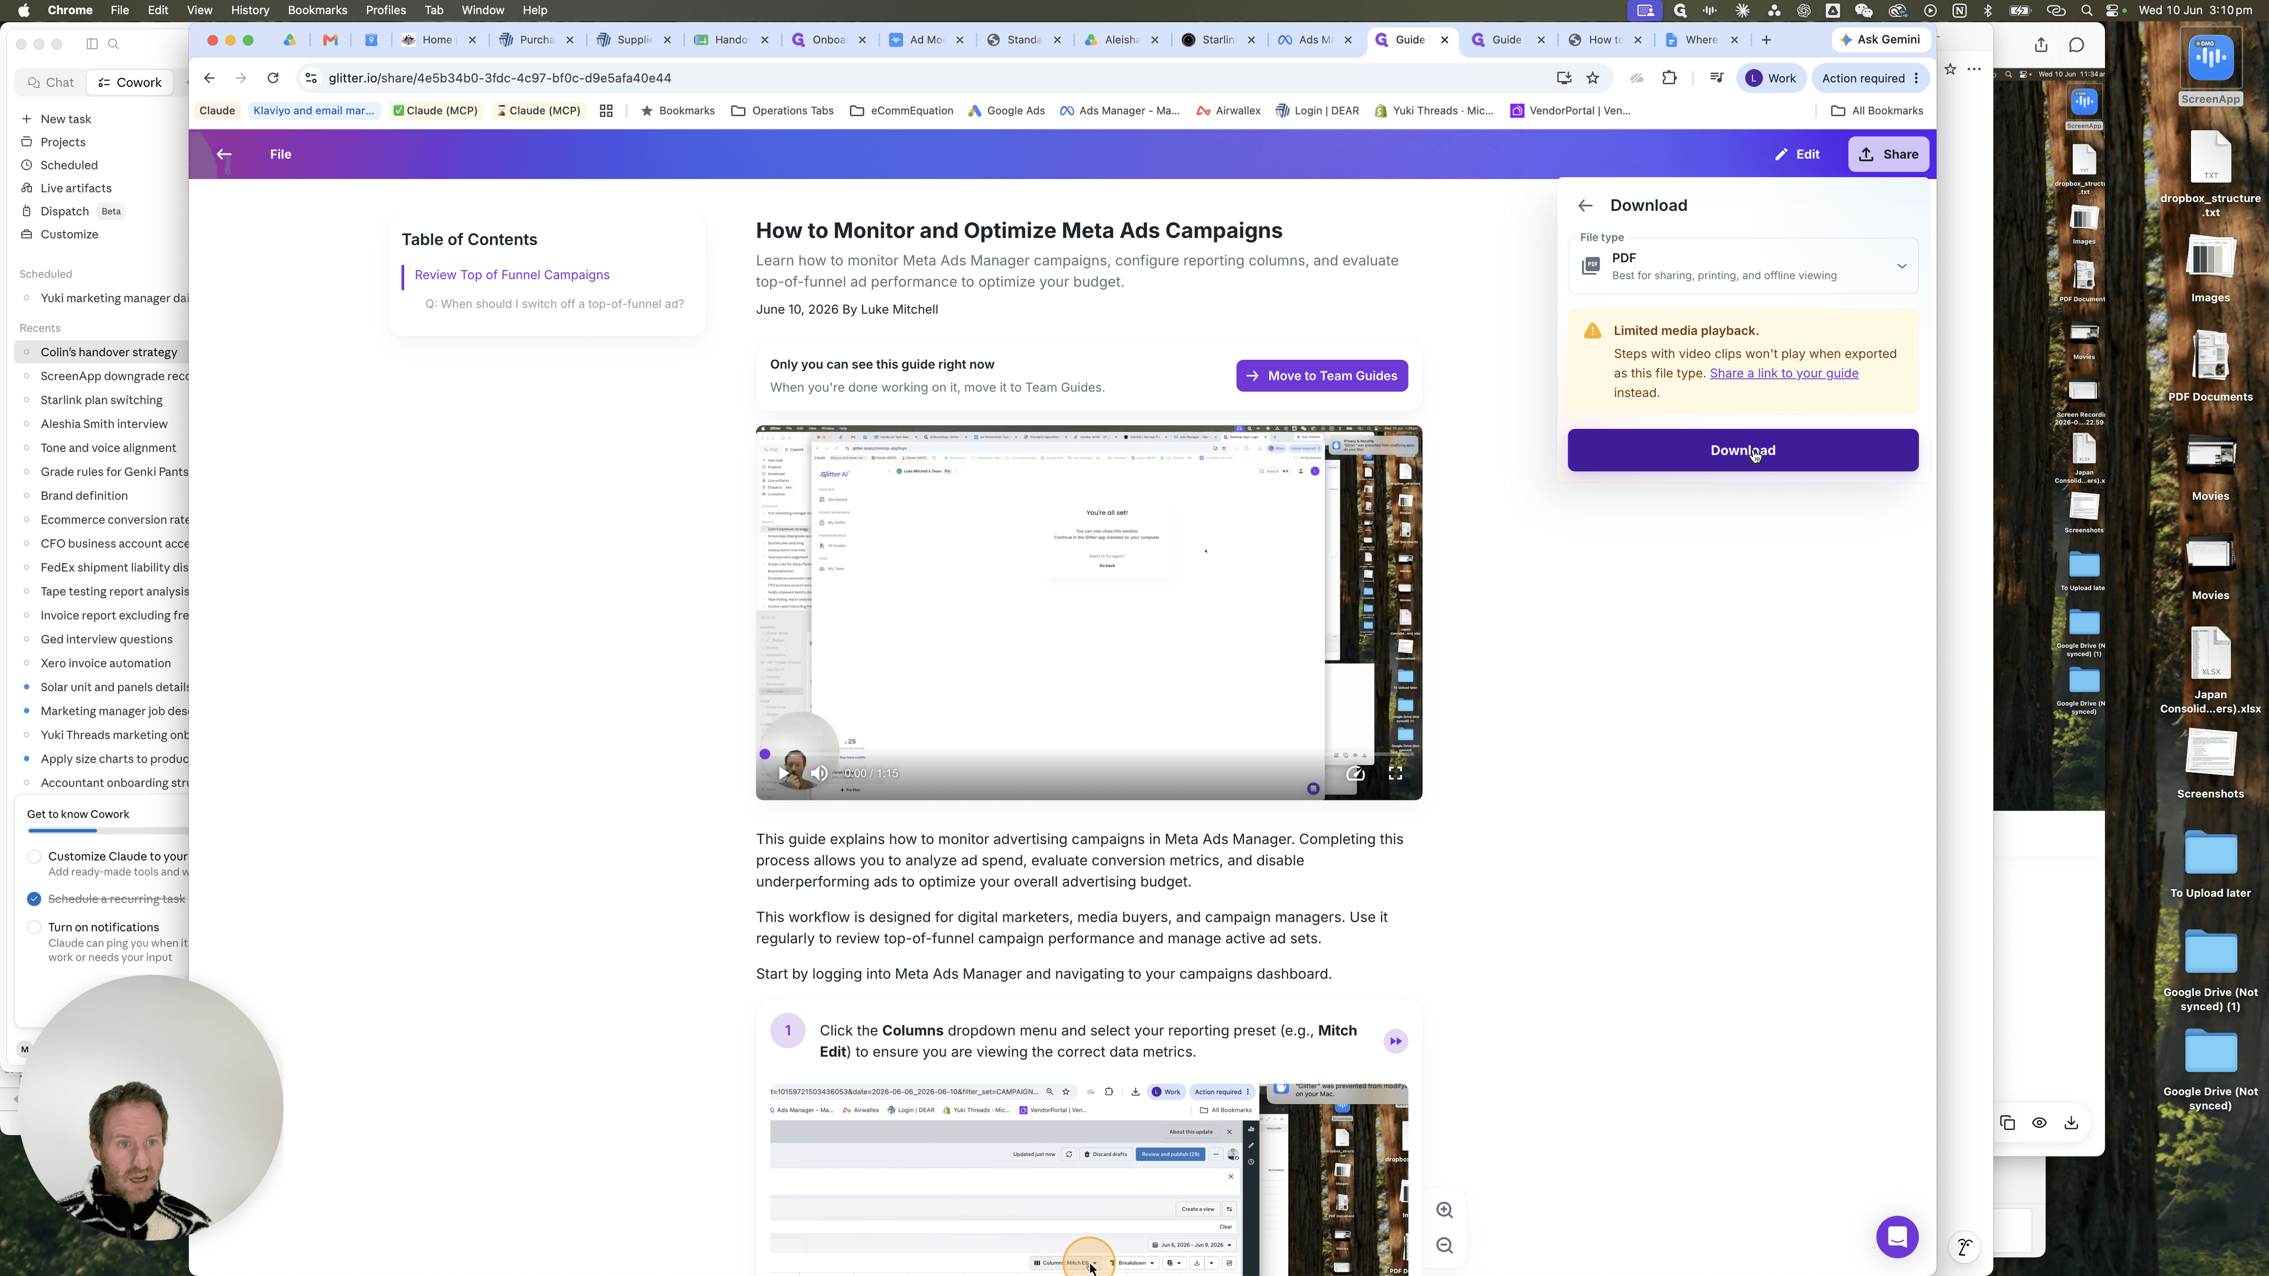Image resolution: width=2269 pixels, height=1276 pixels.
Task: Open the All Bookmarks folder
Action: coord(1876,111)
